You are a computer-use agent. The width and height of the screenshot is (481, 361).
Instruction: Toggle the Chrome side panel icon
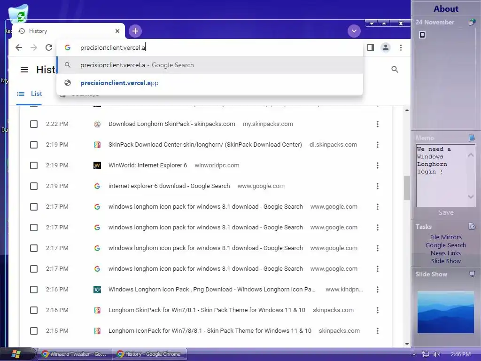pyautogui.click(x=371, y=47)
